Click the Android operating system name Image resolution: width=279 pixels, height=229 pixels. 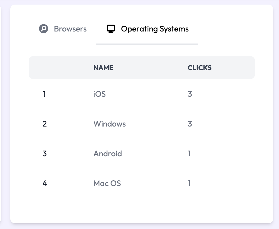coord(107,154)
